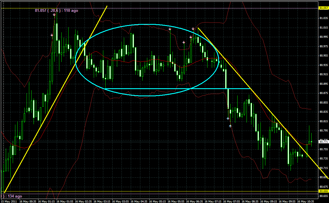This screenshot has width=329, height=203.
Task: Click the 80.995 price scale label
Action: [x=324, y=37]
